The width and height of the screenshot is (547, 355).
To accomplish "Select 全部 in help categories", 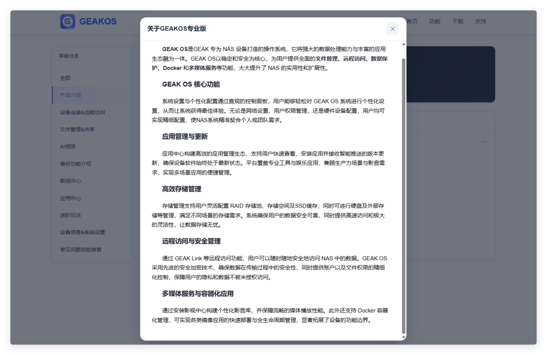I will (65, 78).
